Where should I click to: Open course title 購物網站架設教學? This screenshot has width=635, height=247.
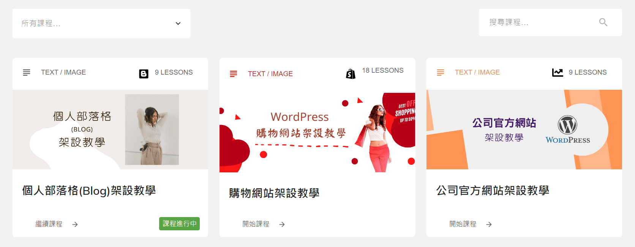click(274, 193)
